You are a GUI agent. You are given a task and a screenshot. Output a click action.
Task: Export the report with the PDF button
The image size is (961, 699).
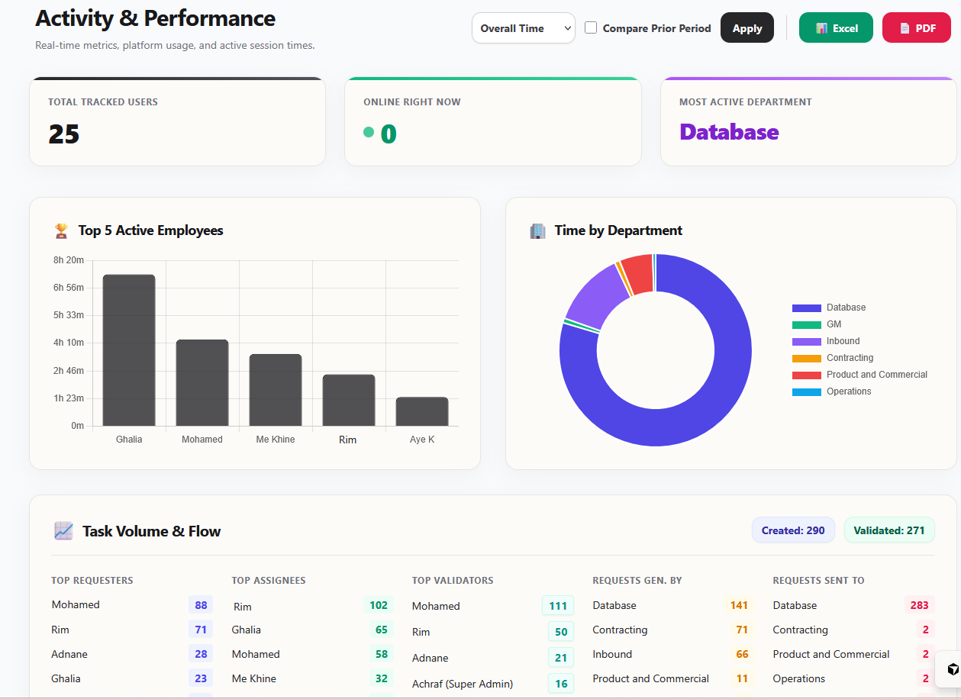pos(917,28)
